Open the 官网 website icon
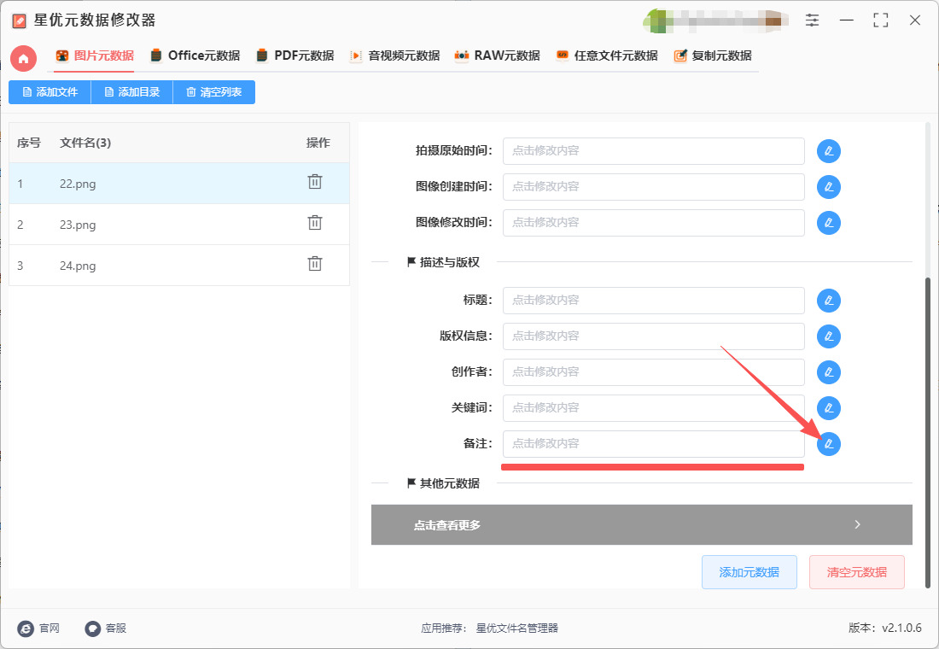Viewport: 939px width, 649px height. (26, 628)
